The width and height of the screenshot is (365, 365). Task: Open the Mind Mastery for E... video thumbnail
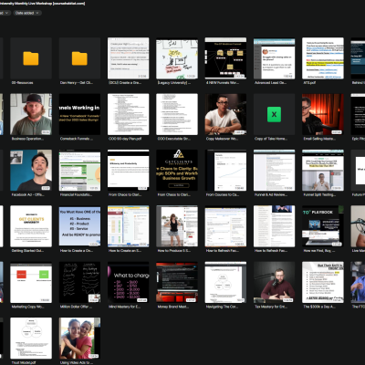coord(129,282)
